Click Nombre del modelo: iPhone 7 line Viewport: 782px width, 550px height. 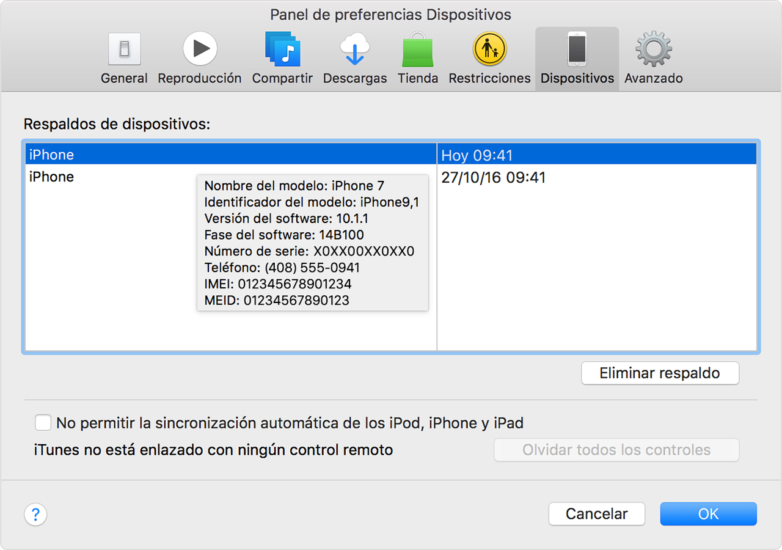click(x=294, y=186)
